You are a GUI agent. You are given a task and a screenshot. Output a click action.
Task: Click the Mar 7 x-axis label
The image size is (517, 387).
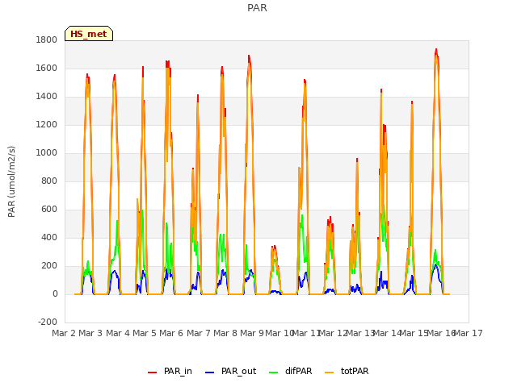click(199, 333)
